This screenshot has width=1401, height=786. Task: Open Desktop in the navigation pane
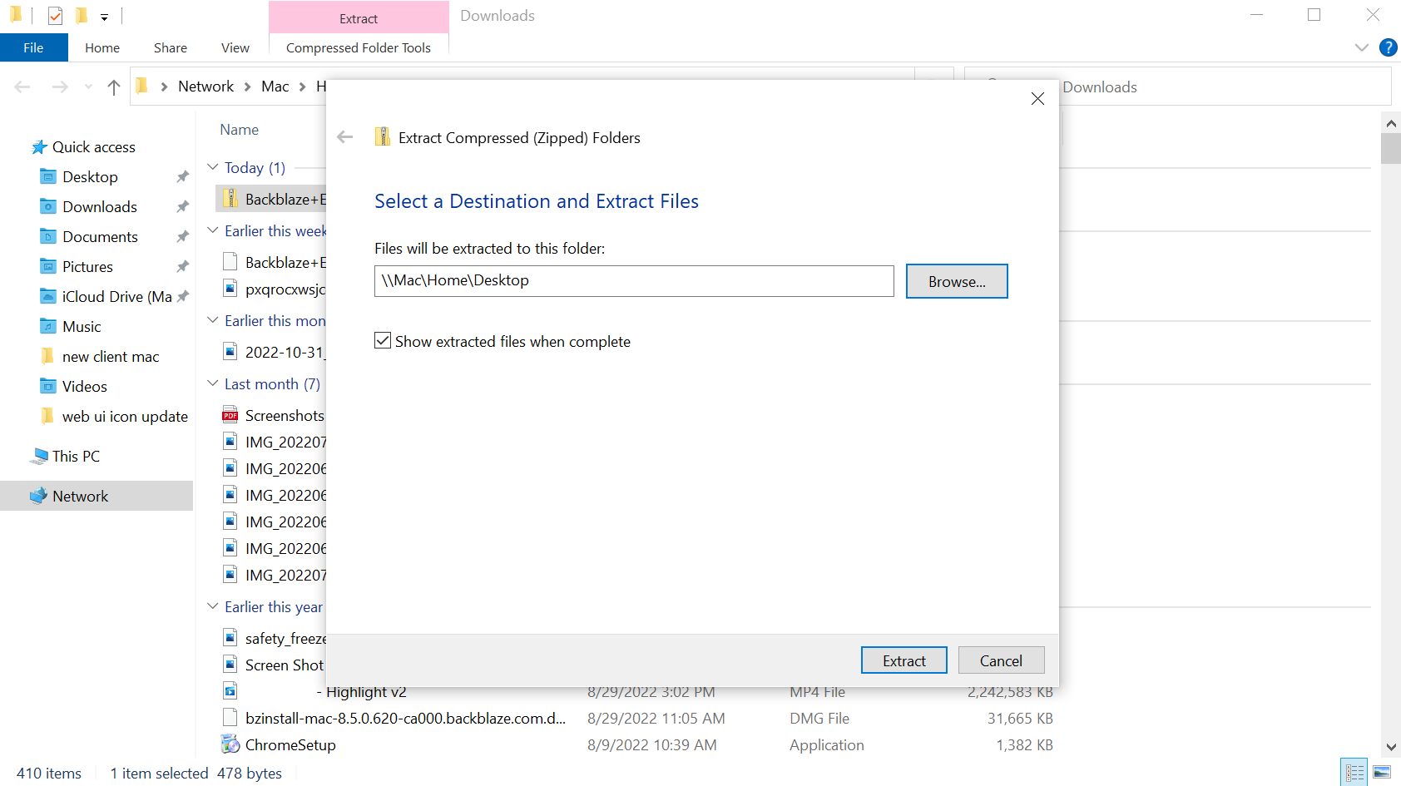pos(90,177)
